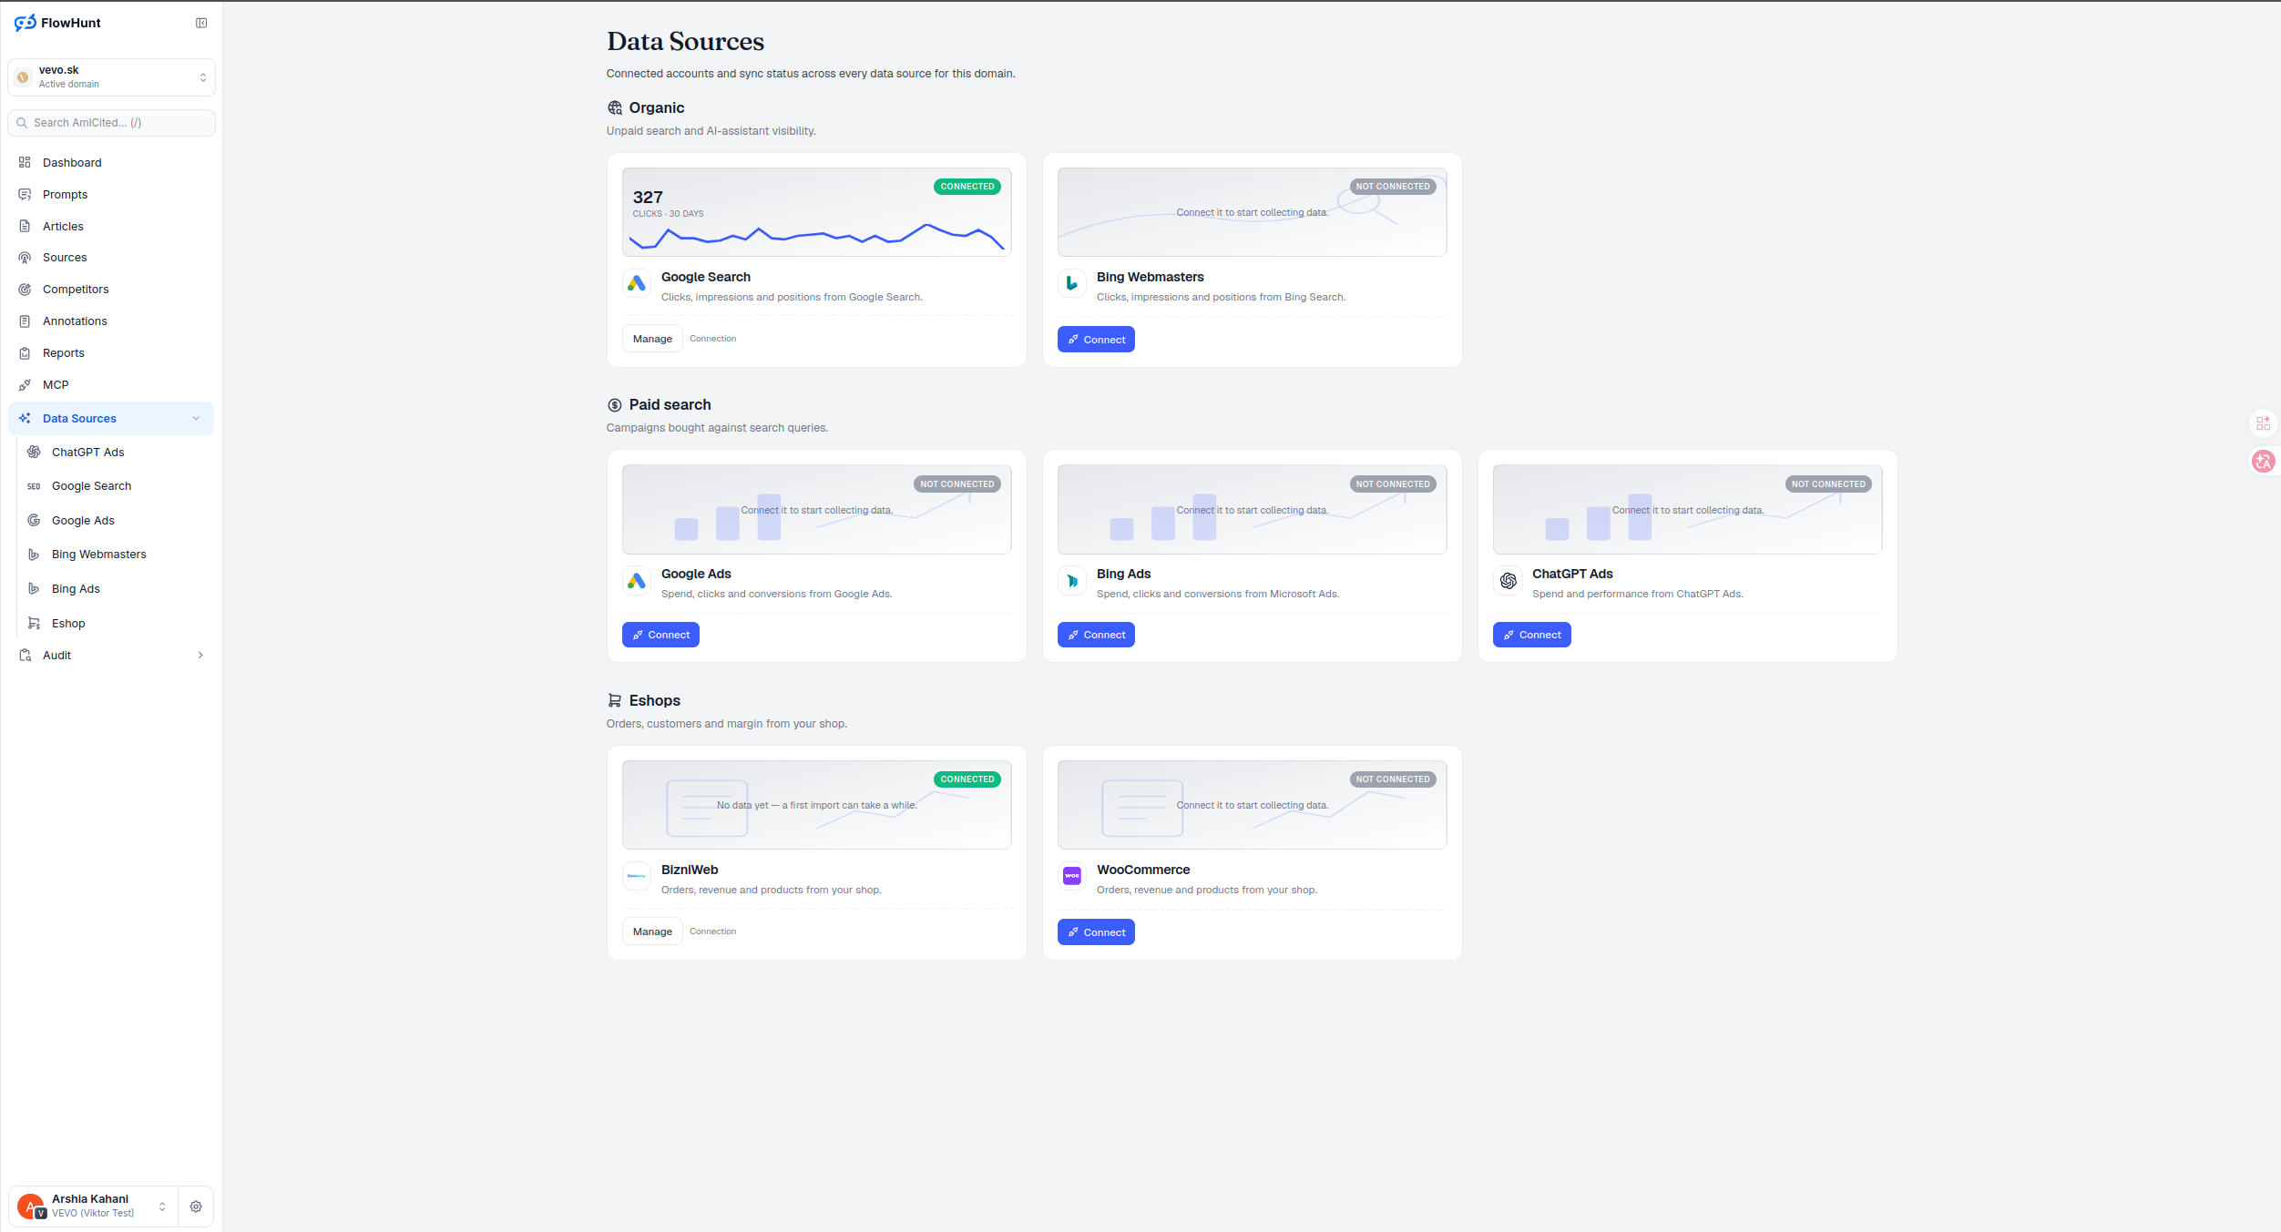
Task: Open Dashboard from the sidebar
Action: tap(111, 163)
